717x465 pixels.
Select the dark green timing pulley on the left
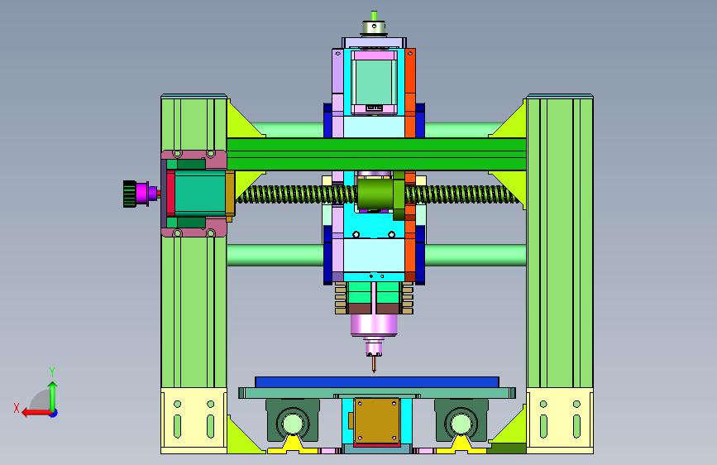coord(130,194)
